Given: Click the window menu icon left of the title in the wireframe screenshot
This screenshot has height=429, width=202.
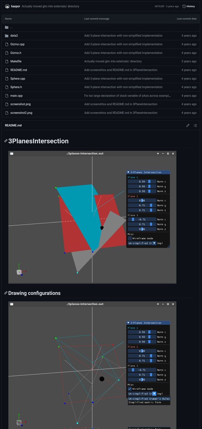Looking at the screenshot, I should (x=11, y=304).
